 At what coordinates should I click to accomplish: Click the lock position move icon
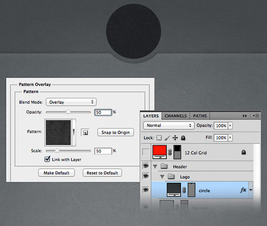pyautogui.click(x=175, y=138)
